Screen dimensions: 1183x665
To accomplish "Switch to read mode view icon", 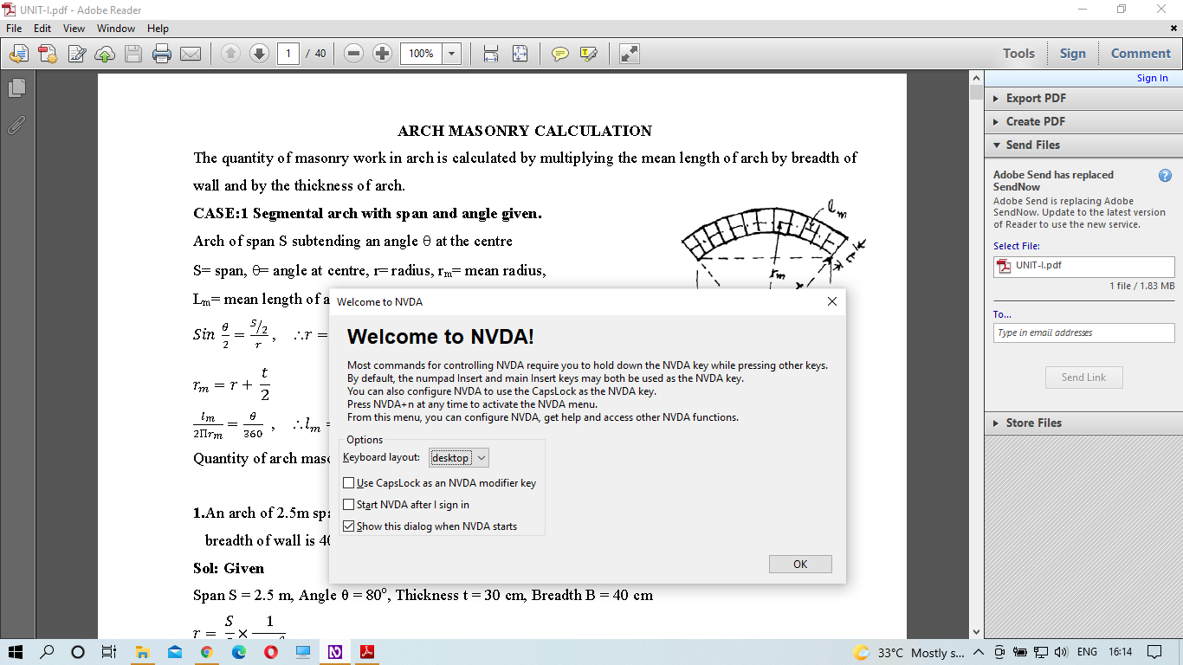I will tap(630, 54).
